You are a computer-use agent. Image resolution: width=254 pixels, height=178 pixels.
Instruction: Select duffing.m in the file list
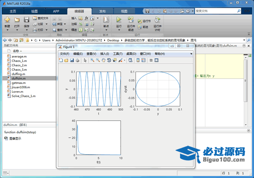click(18, 74)
